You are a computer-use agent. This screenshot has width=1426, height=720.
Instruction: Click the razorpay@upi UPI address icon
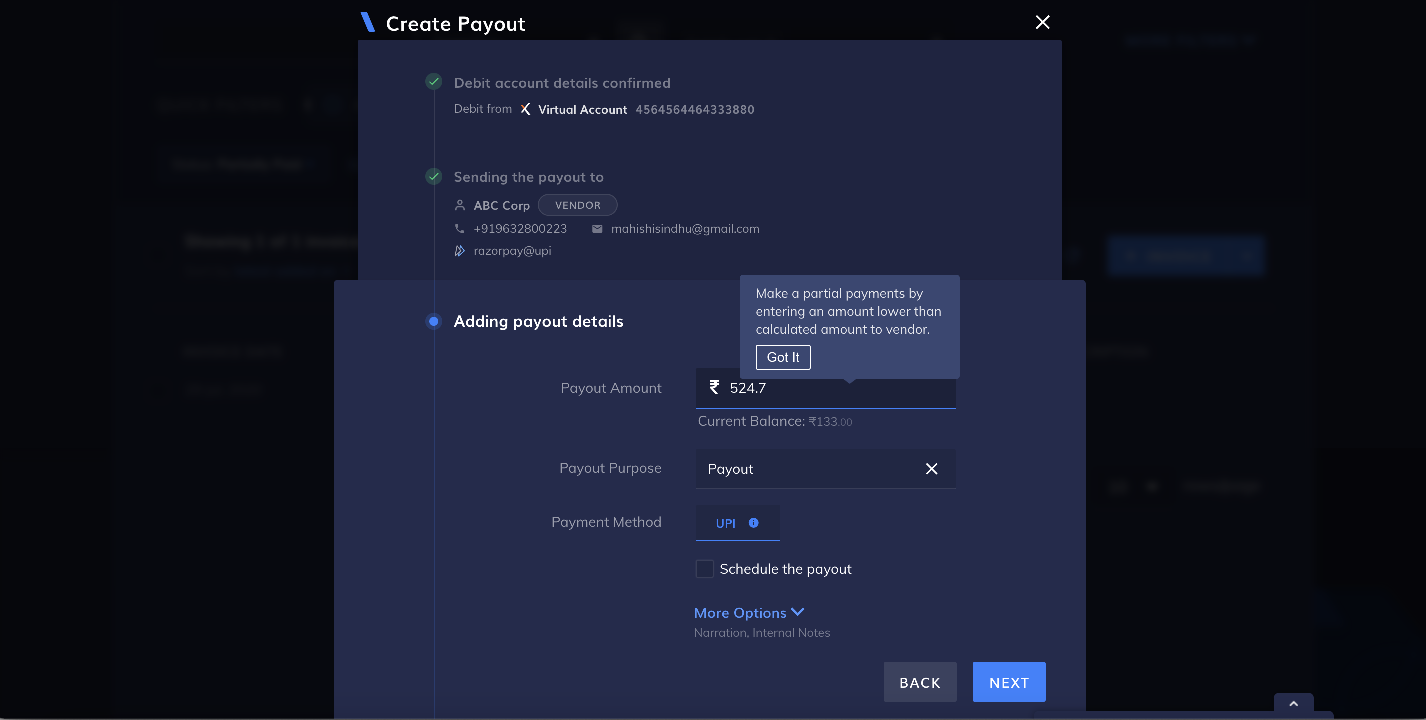pos(459,250)
